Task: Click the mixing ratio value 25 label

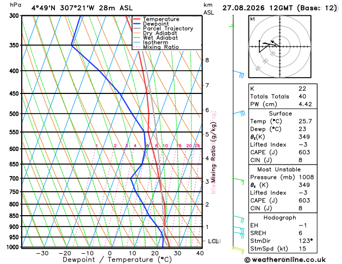Action: point(197,146)
